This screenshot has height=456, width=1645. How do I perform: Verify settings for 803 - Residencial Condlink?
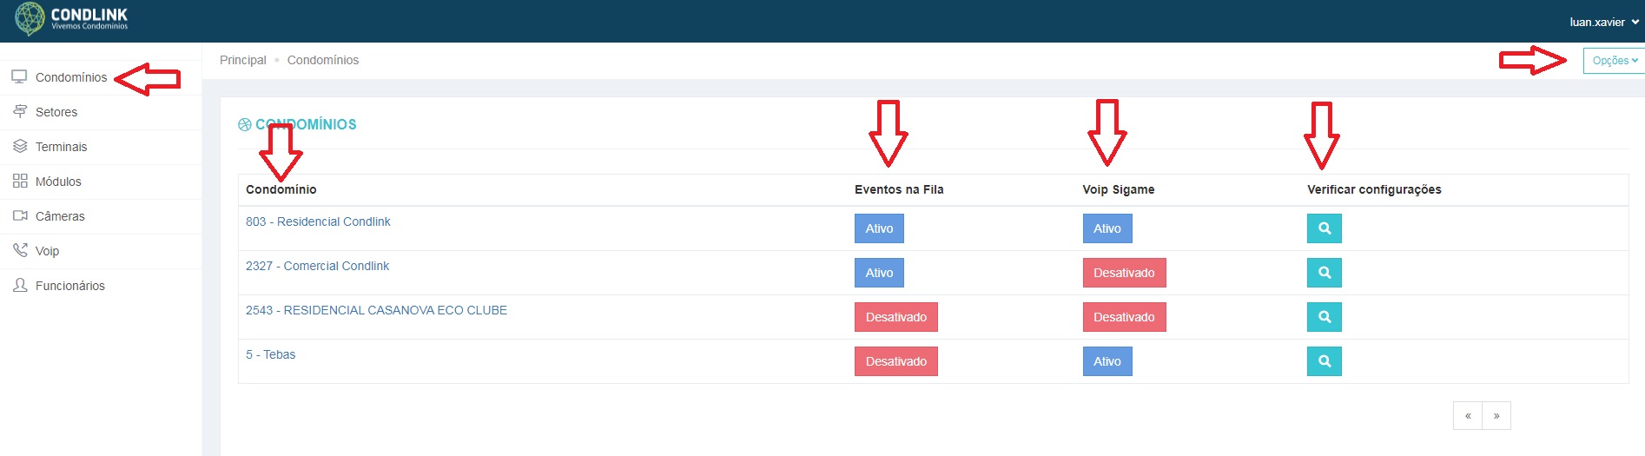(1324, 228)
